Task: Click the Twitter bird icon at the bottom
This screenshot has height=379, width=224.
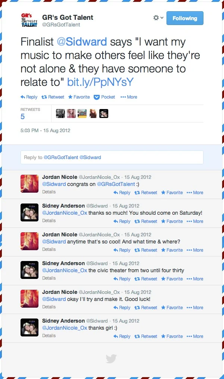Action: pos(111,359)
